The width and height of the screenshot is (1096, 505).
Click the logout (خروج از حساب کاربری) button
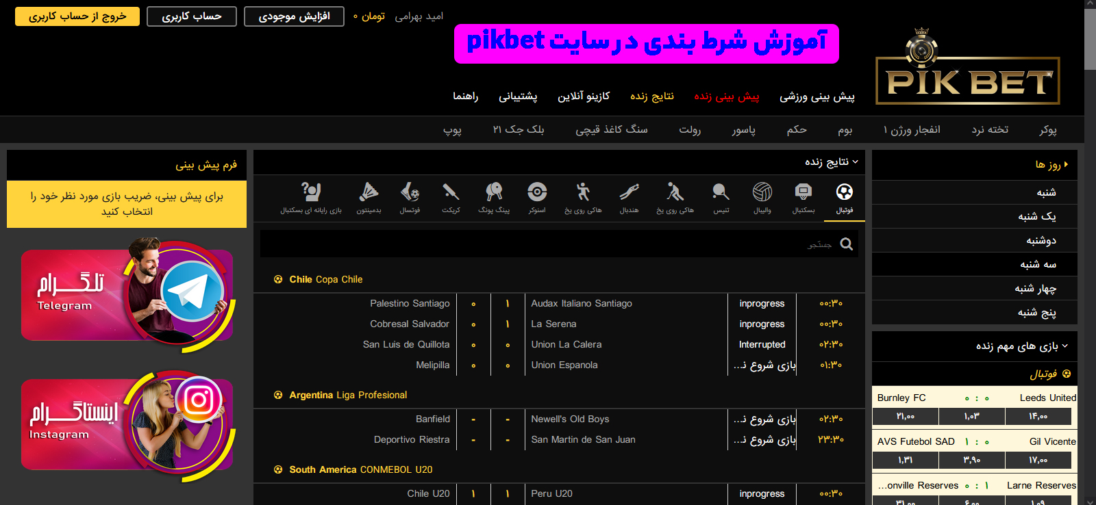pos(77,16)
